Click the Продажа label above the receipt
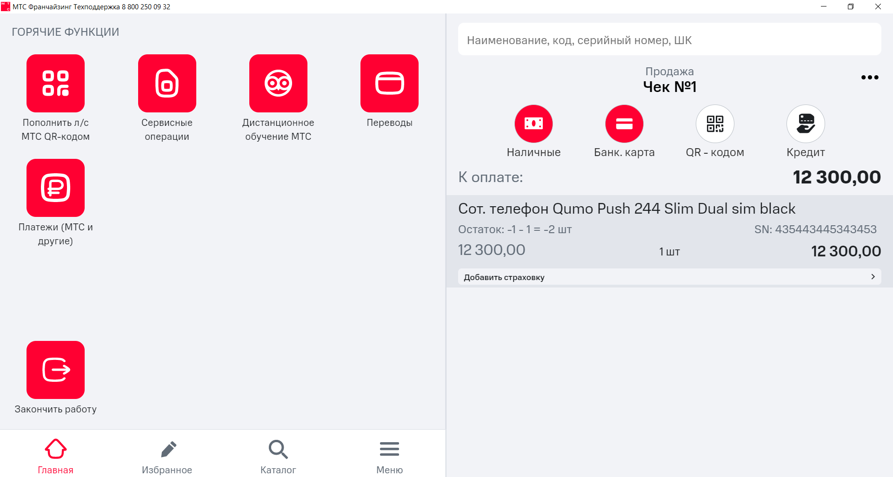This screenshot has height=477, width=893. [669, 72]
